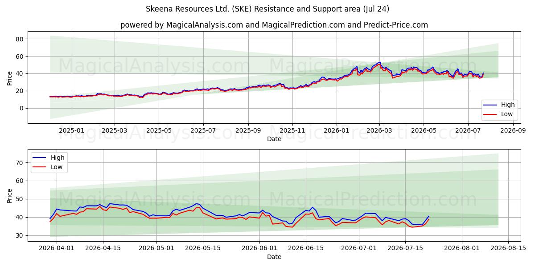This screenshot has width=535, height=267.
Task: Click the '0' y-axis tick in the top chart
Action: (22, 108)
